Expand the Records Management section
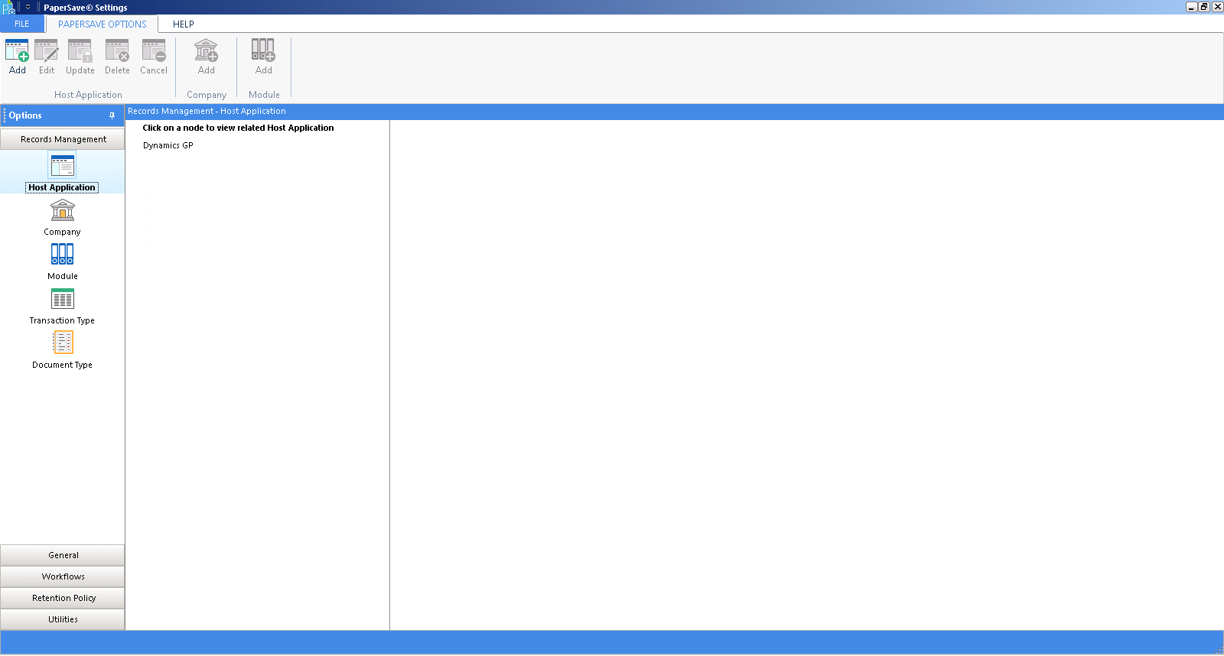 pyautogui.click(x=63, y=139)
